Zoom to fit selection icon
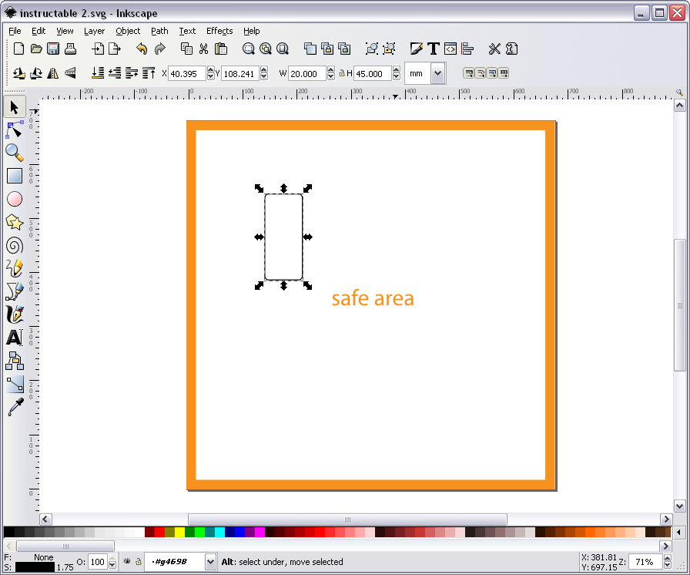 tap(249, 49)
